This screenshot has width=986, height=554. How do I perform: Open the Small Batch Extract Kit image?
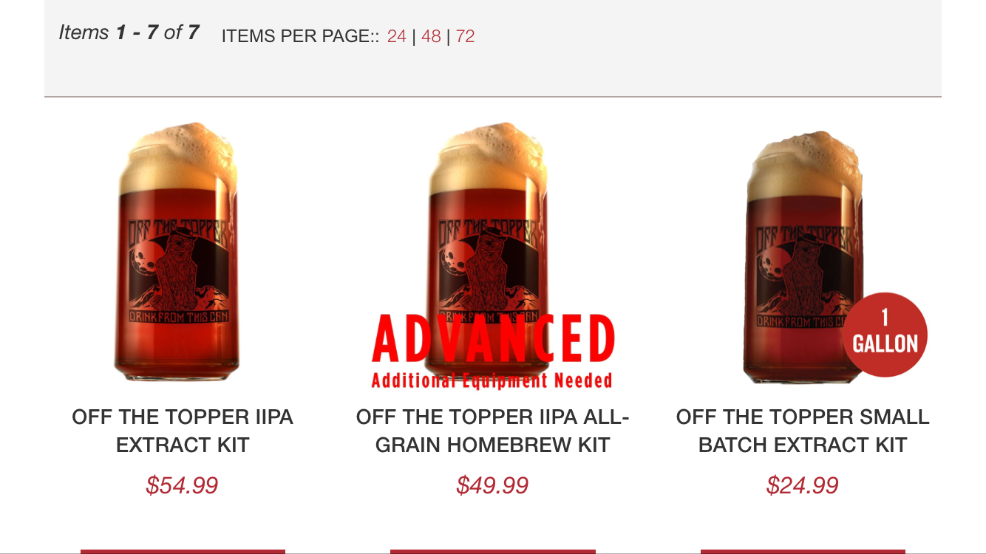tap(803, 256)
